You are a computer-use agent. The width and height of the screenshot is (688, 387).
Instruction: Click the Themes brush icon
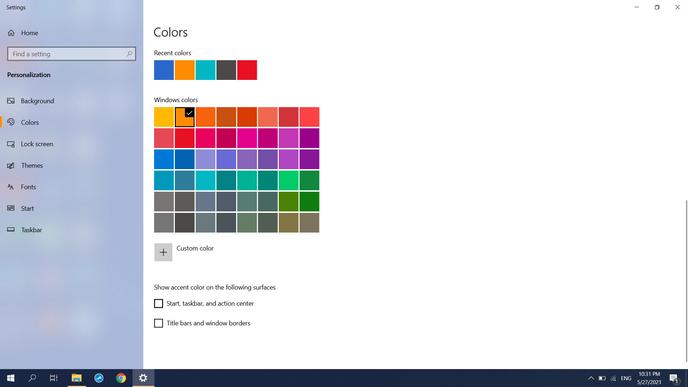[11, 165]
